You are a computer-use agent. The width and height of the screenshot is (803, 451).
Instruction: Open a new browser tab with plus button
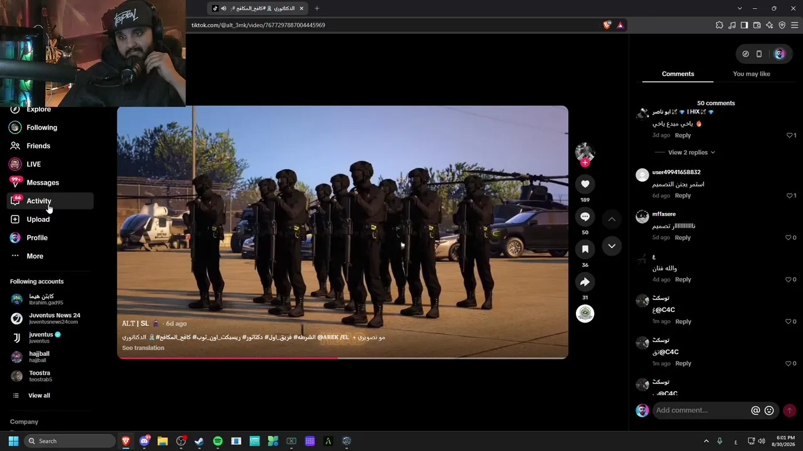coord(317,8)
